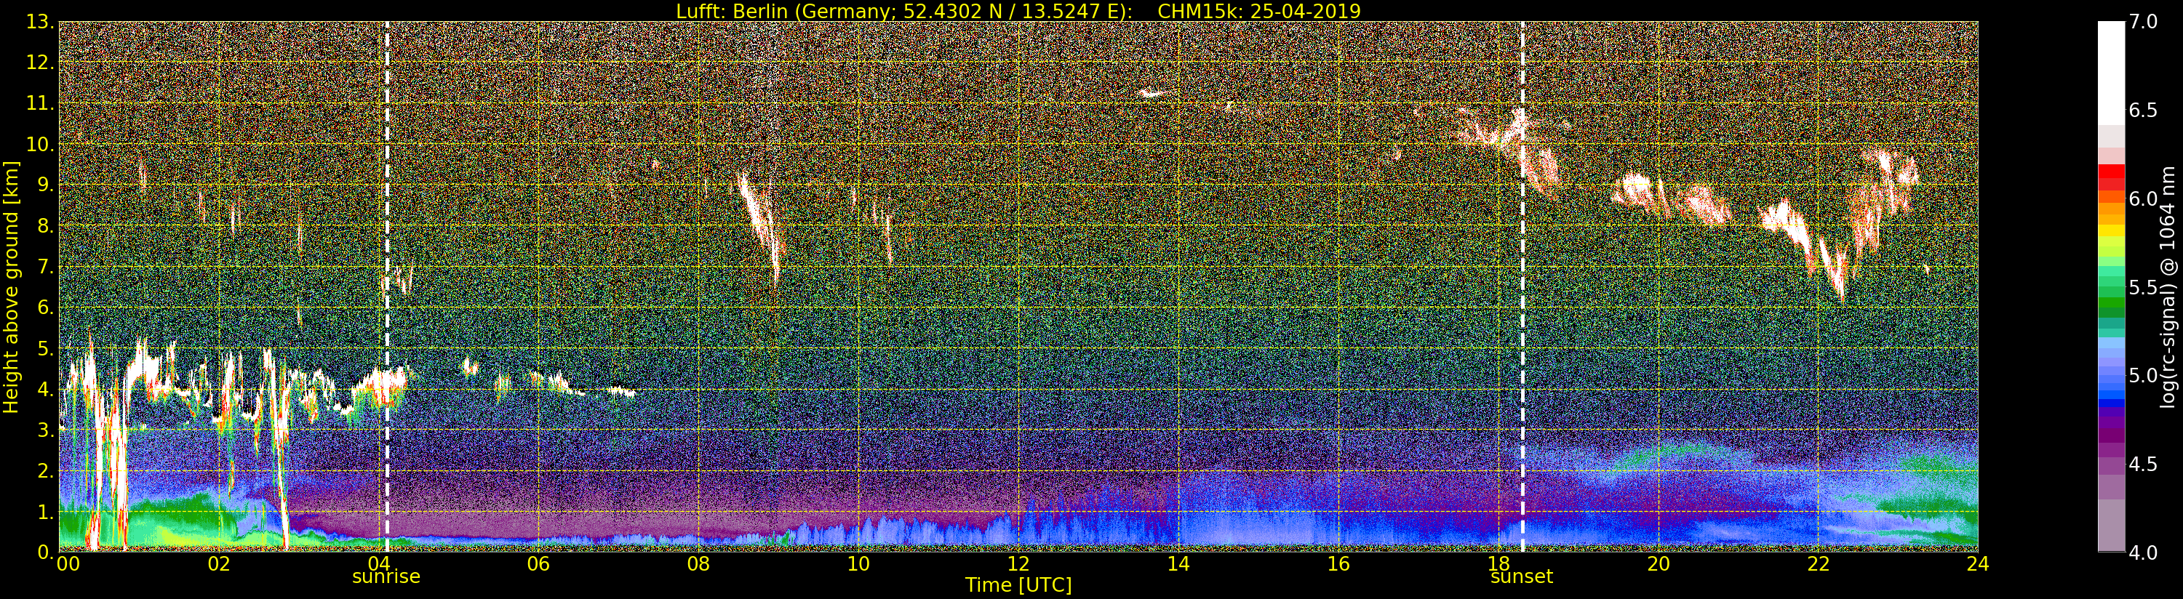
Task: Click the 'sunset' label under the time axis
Action: [1522, 576]
